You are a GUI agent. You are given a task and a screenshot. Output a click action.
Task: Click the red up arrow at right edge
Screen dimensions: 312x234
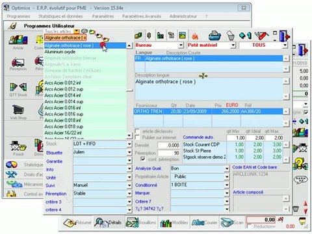[305, 203]
